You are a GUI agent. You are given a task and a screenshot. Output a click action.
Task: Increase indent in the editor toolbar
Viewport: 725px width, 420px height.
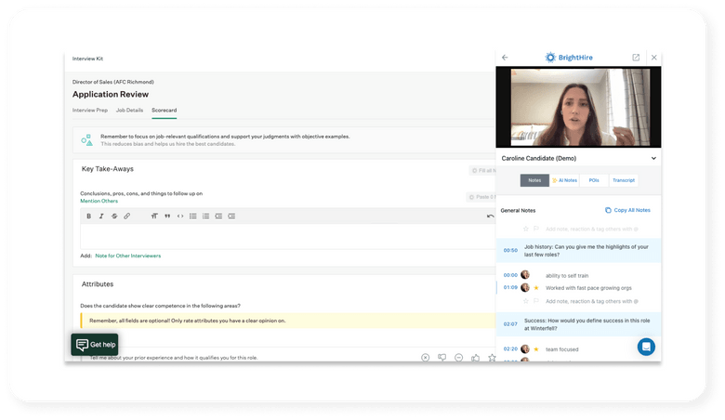[x=231, y=217]
